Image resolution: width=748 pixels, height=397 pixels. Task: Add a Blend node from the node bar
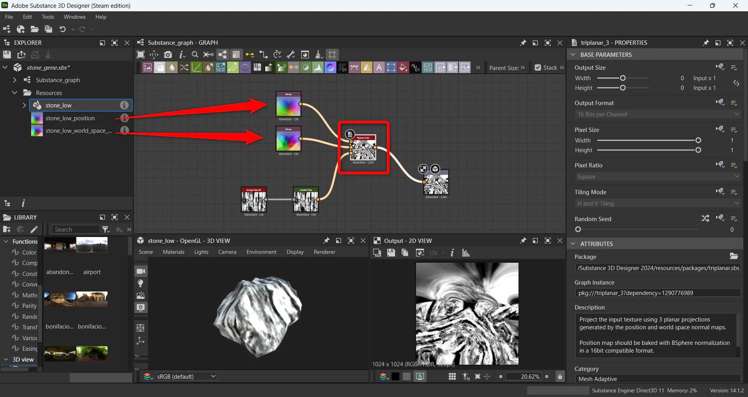(160, 67)
